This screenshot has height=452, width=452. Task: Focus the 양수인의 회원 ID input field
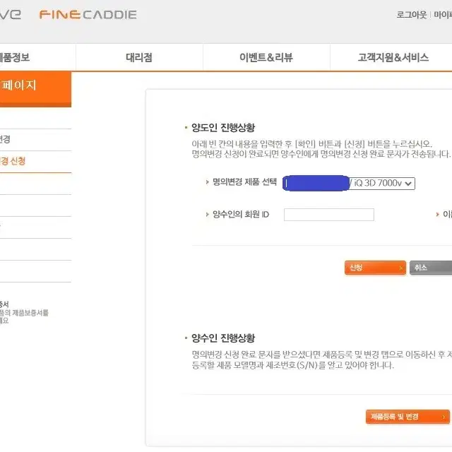(329, 215)
